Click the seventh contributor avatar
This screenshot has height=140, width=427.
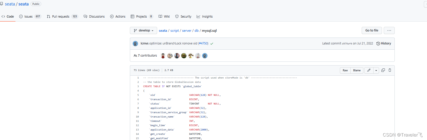tap(205, 56)
